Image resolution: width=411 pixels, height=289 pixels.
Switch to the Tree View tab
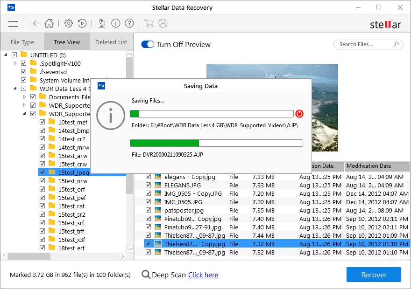coord(67,42)
